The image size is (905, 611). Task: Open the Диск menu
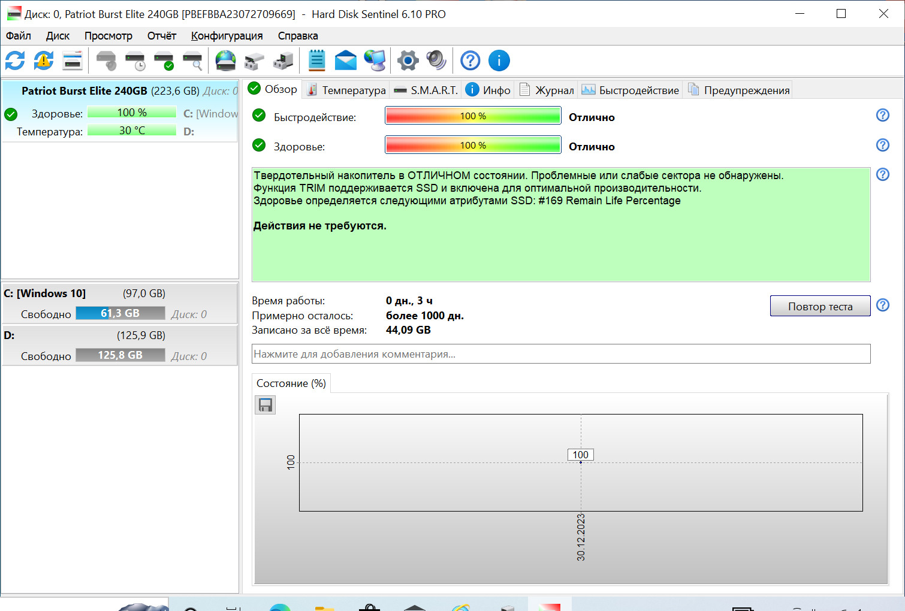tap(58, 36)
